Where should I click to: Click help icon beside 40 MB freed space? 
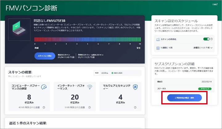pos(44,107)
